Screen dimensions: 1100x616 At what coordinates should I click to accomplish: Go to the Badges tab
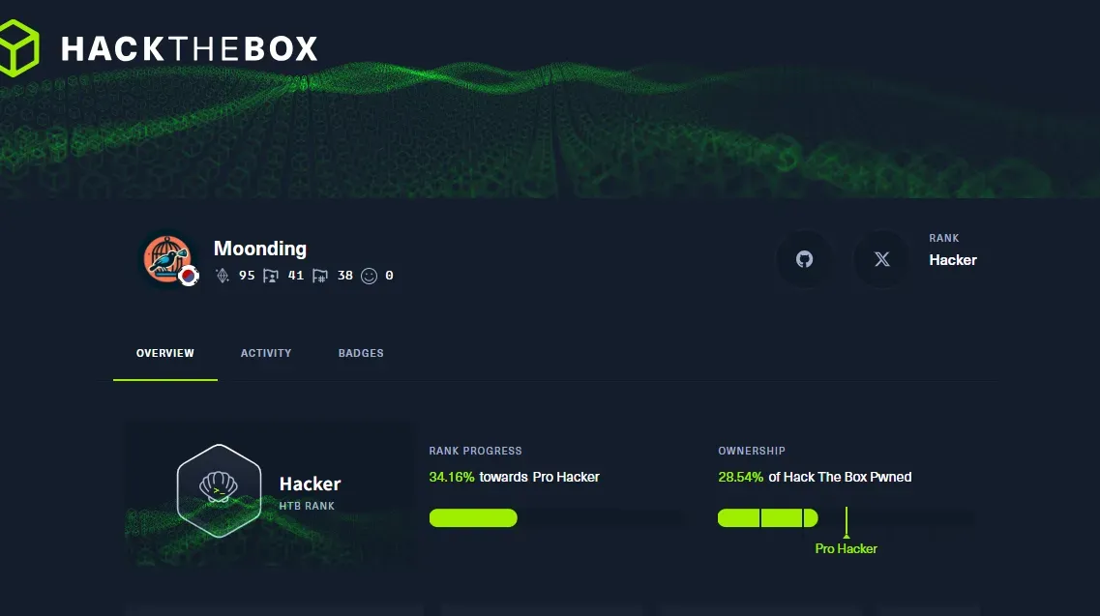click(x=361, y=353)
